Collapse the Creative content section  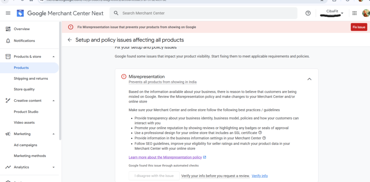point(53,101)
